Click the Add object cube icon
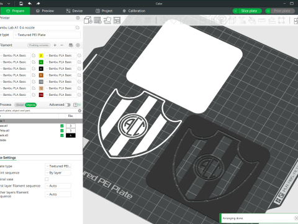The image size is (298, 224). [x=88, y=20]
